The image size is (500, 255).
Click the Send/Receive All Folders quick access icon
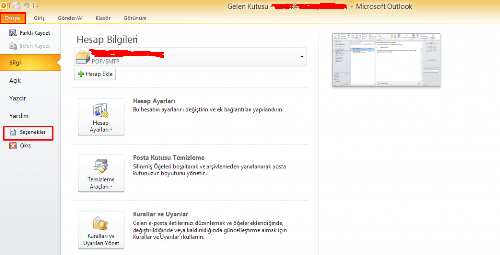(17, 5)
